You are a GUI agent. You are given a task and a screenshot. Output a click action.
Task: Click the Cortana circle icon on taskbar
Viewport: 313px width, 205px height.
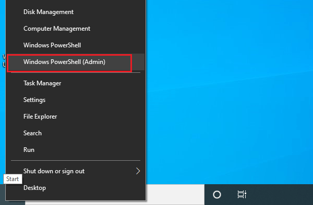[217, 195]
